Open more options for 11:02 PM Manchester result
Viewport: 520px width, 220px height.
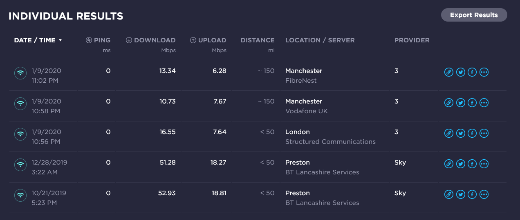point(484,73)
